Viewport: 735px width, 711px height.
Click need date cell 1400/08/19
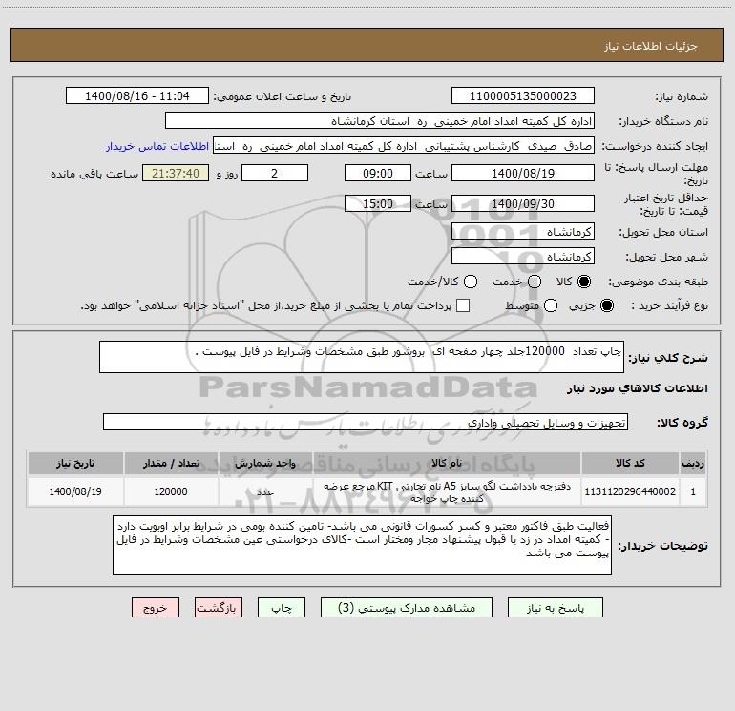[x=75, y=491]
